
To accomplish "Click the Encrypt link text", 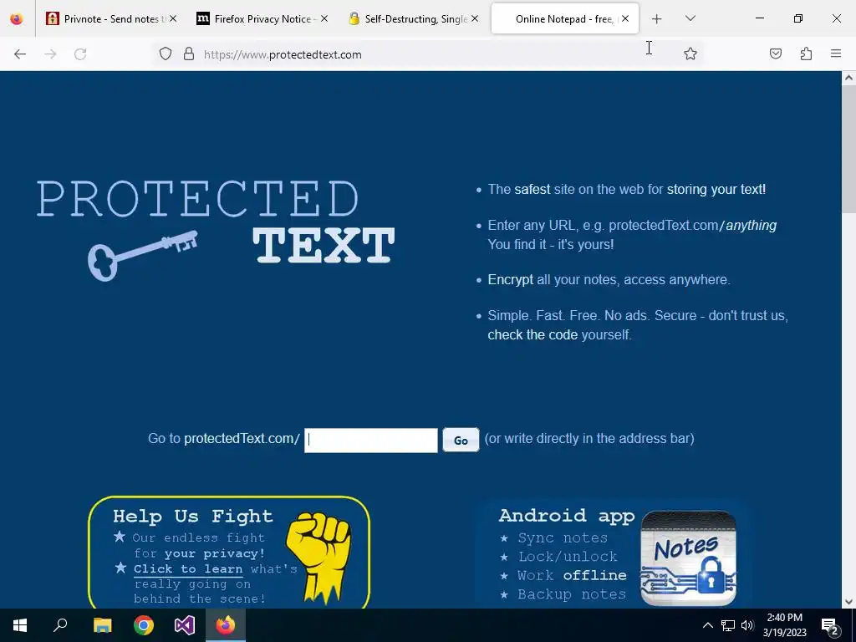I will point(511,279).
